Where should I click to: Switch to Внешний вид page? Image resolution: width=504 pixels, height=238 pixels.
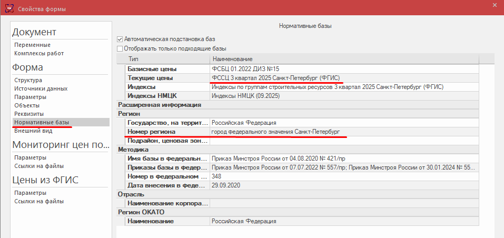pyautogui.click(x=33, y=131)
